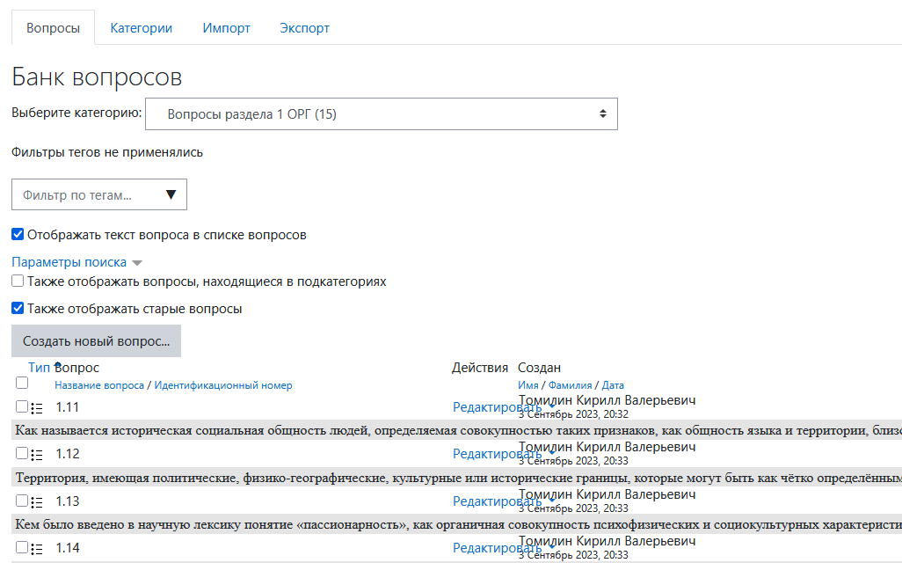Viewport: 902px width, 563px height.
Task: Click 'Фильтры тегов не применялись' text
Action: (107, 152)
